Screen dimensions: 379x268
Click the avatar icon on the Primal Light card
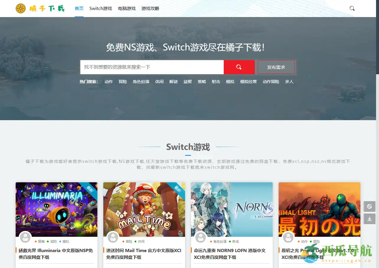tap(288, 237)
